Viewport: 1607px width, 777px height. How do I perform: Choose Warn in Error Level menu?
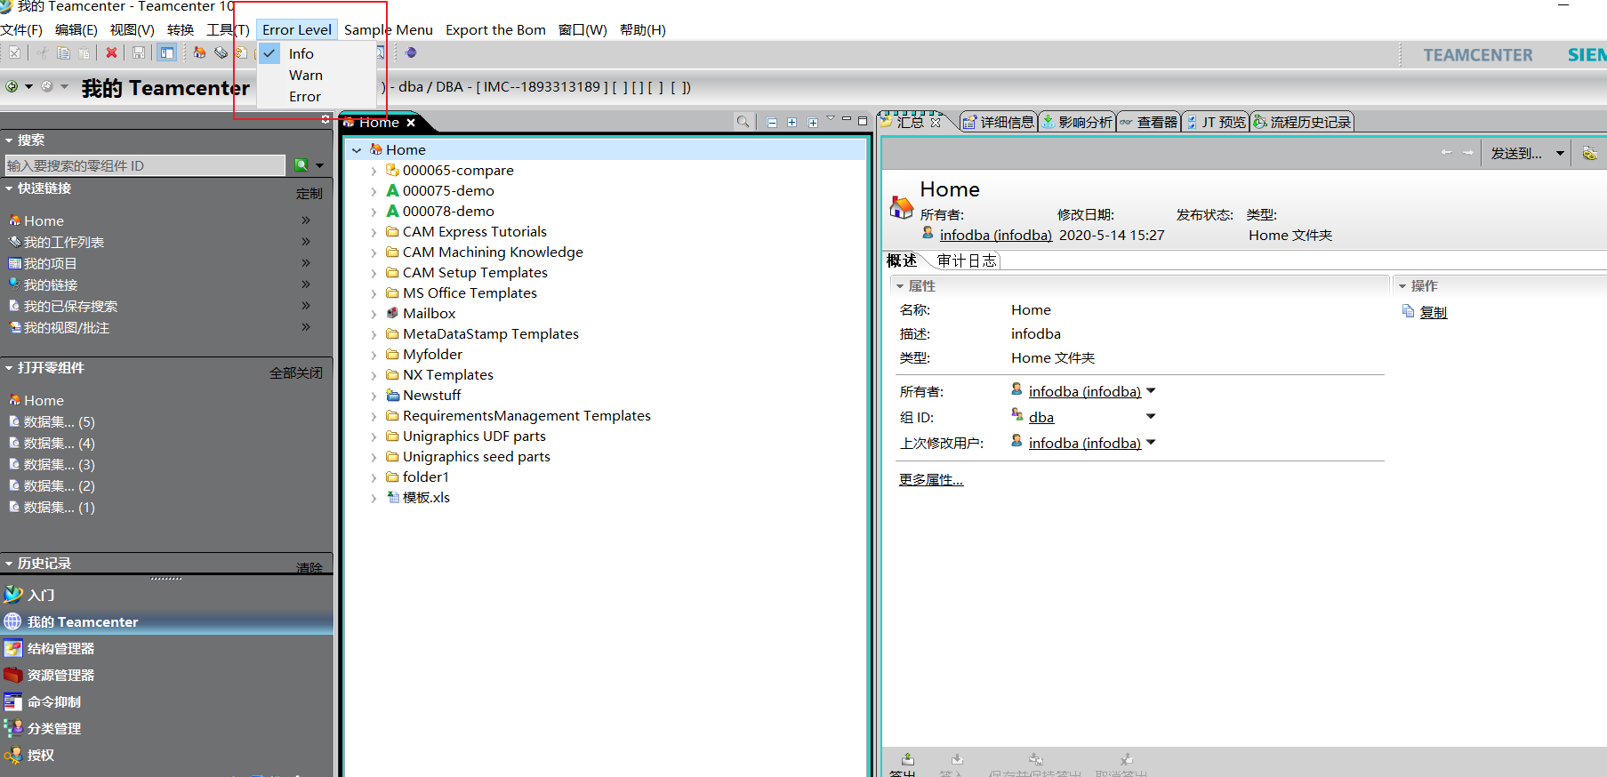(305, 76)
